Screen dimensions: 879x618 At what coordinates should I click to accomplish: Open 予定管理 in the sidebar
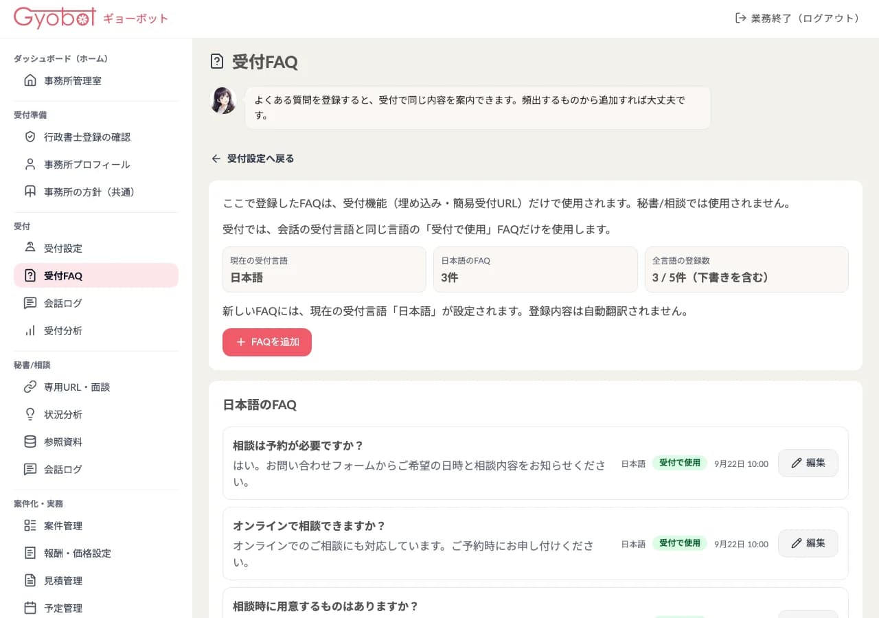coord(96,608)
